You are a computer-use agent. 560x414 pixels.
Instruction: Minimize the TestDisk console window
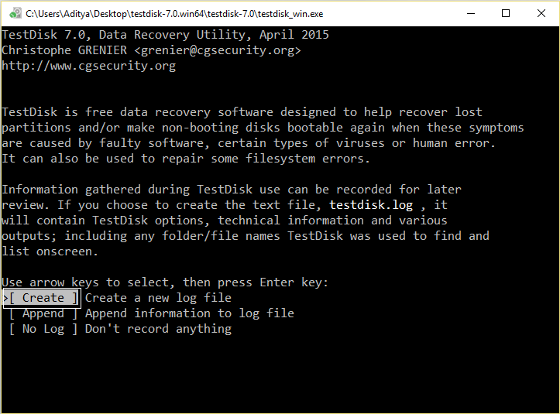(471, 13)
